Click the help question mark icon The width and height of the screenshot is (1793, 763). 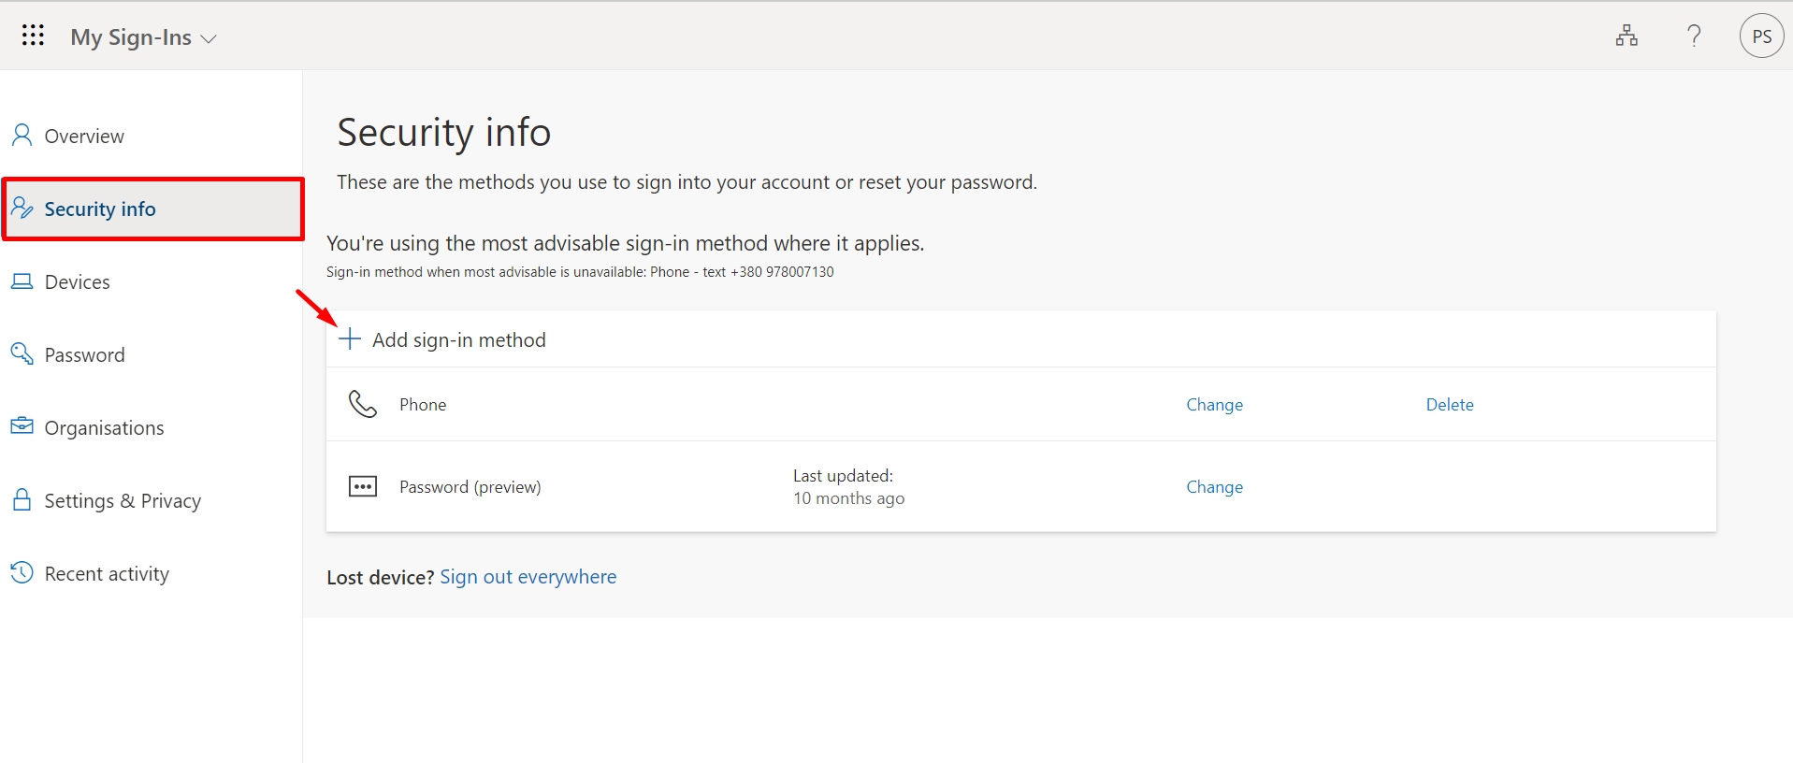coord(1694,36)
